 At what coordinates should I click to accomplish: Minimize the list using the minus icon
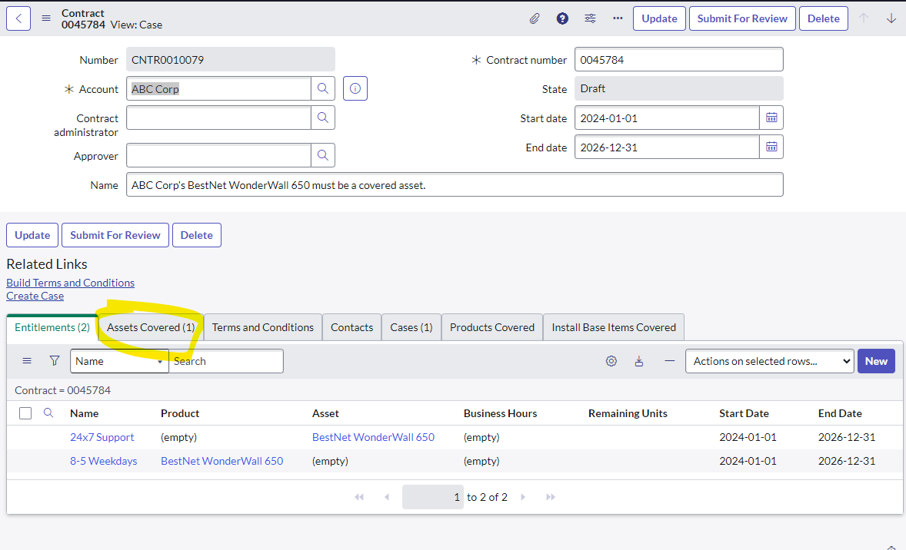point(668,360)
